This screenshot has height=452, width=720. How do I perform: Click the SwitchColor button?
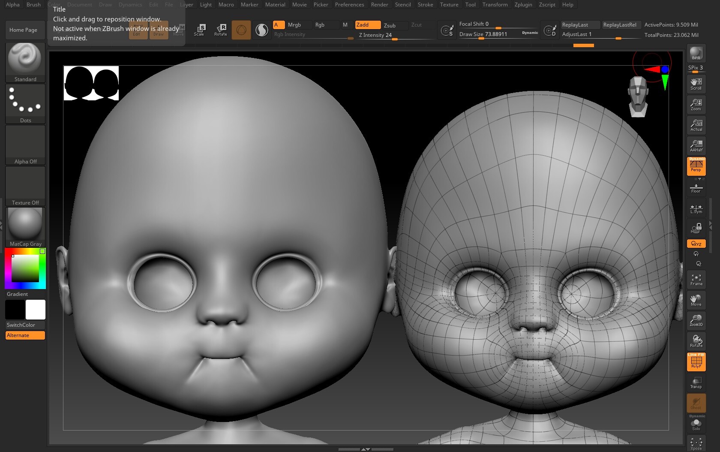(x=25, y=325)
